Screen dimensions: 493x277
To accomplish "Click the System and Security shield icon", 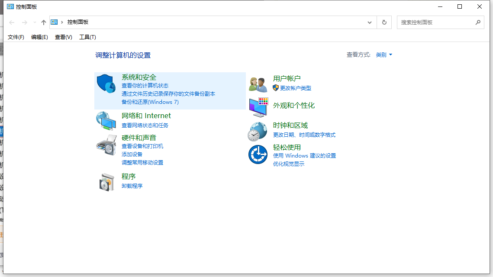I will click(106, 84).
